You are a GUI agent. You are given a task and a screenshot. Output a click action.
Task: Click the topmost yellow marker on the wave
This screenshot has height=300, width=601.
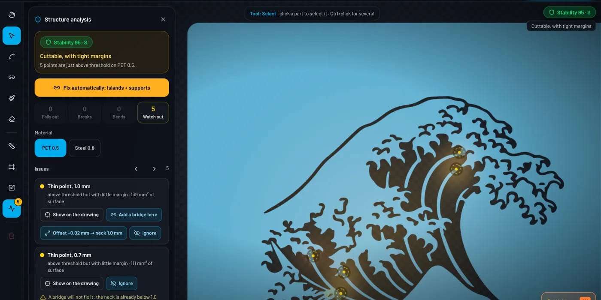[x=459, y=152]
